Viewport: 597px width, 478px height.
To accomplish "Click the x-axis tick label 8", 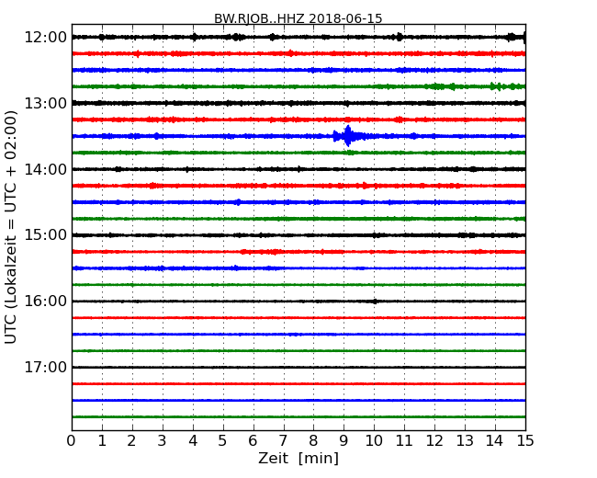I will (x=313, y=441).
